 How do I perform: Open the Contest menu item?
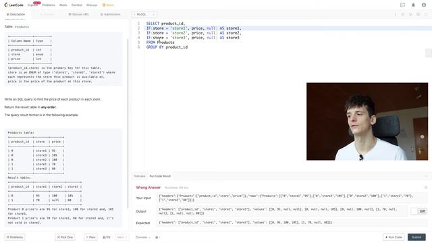coord(76,5)
